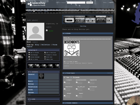This screenshot has width=140, height=105.
Task: Click the default profile picture
Action: pos(36,31)
